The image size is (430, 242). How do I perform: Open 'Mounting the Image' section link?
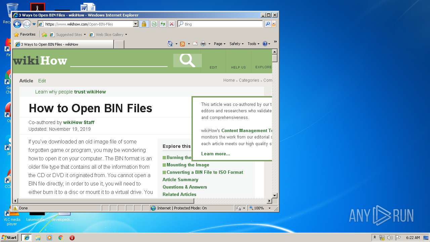(x=188, y=165)
